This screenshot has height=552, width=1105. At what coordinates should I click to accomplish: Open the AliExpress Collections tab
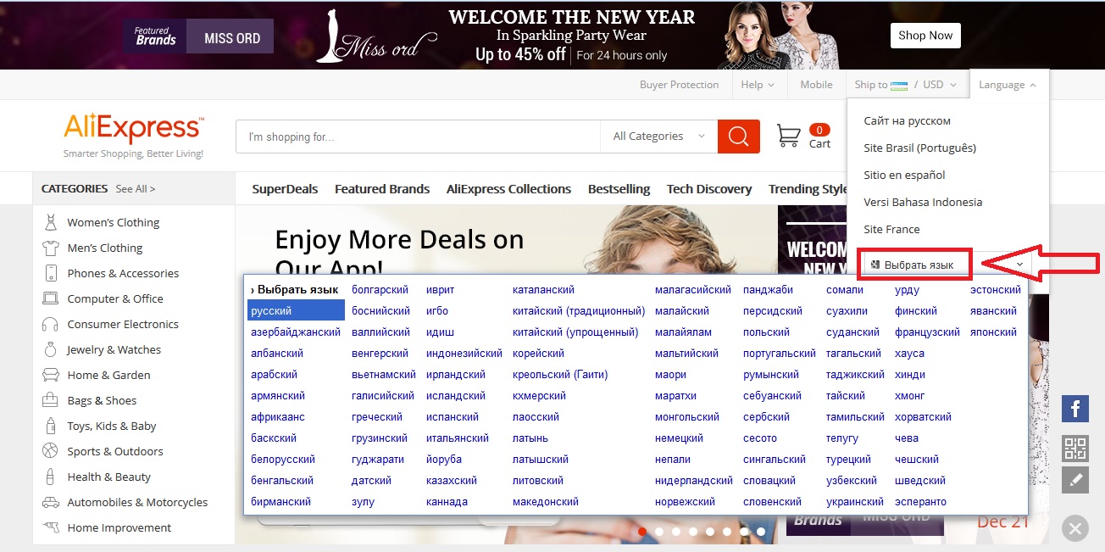click(508, 189)
